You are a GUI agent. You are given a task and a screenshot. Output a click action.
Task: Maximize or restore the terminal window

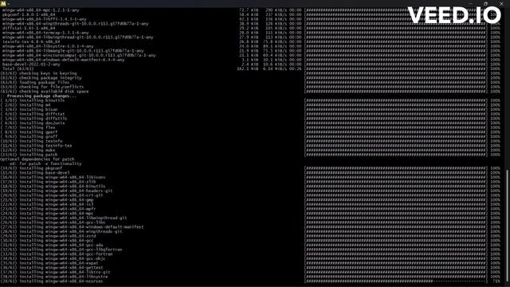click(485, 3)
